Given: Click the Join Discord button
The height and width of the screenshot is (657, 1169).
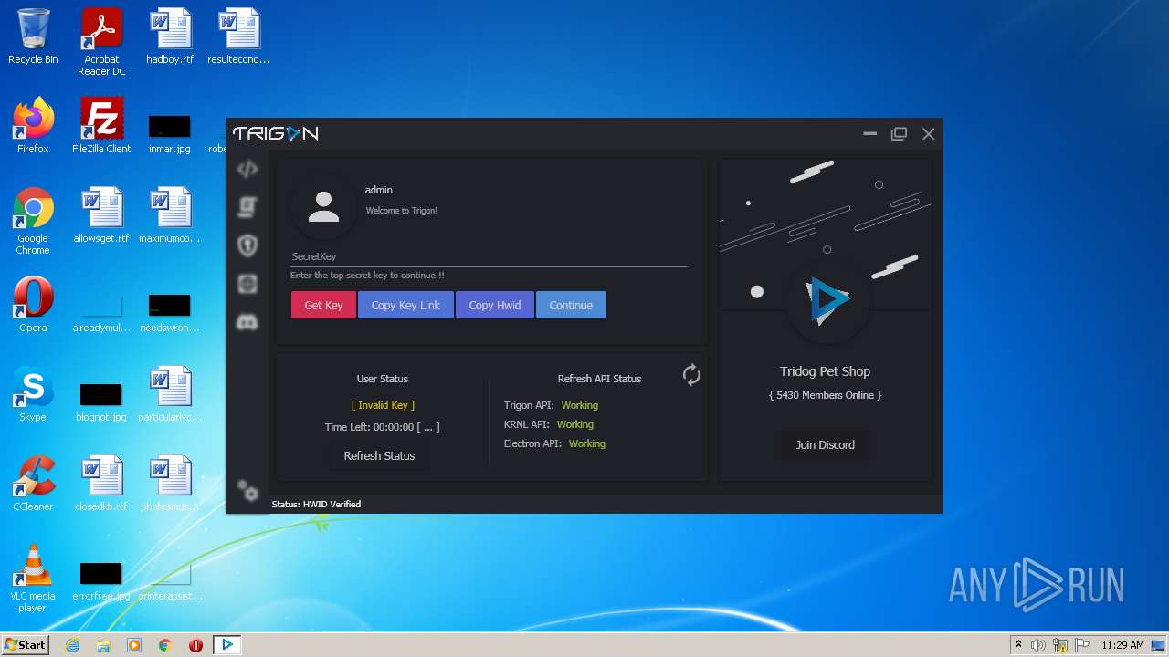Looking at the screenshot, I should (825, 444).
